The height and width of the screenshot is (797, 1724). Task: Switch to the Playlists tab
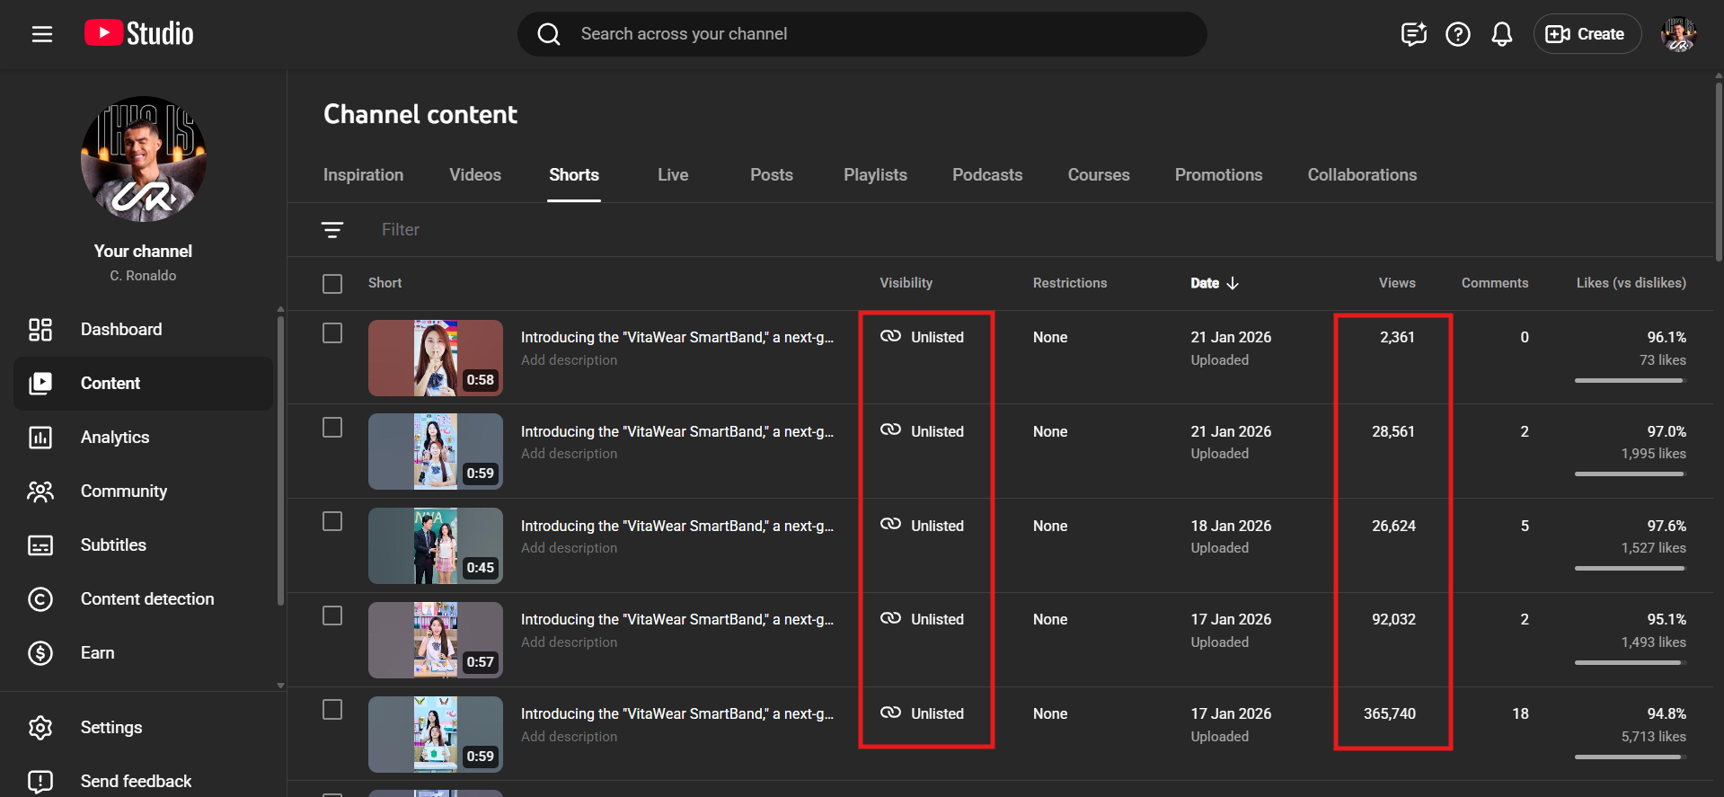coord(875,175)
